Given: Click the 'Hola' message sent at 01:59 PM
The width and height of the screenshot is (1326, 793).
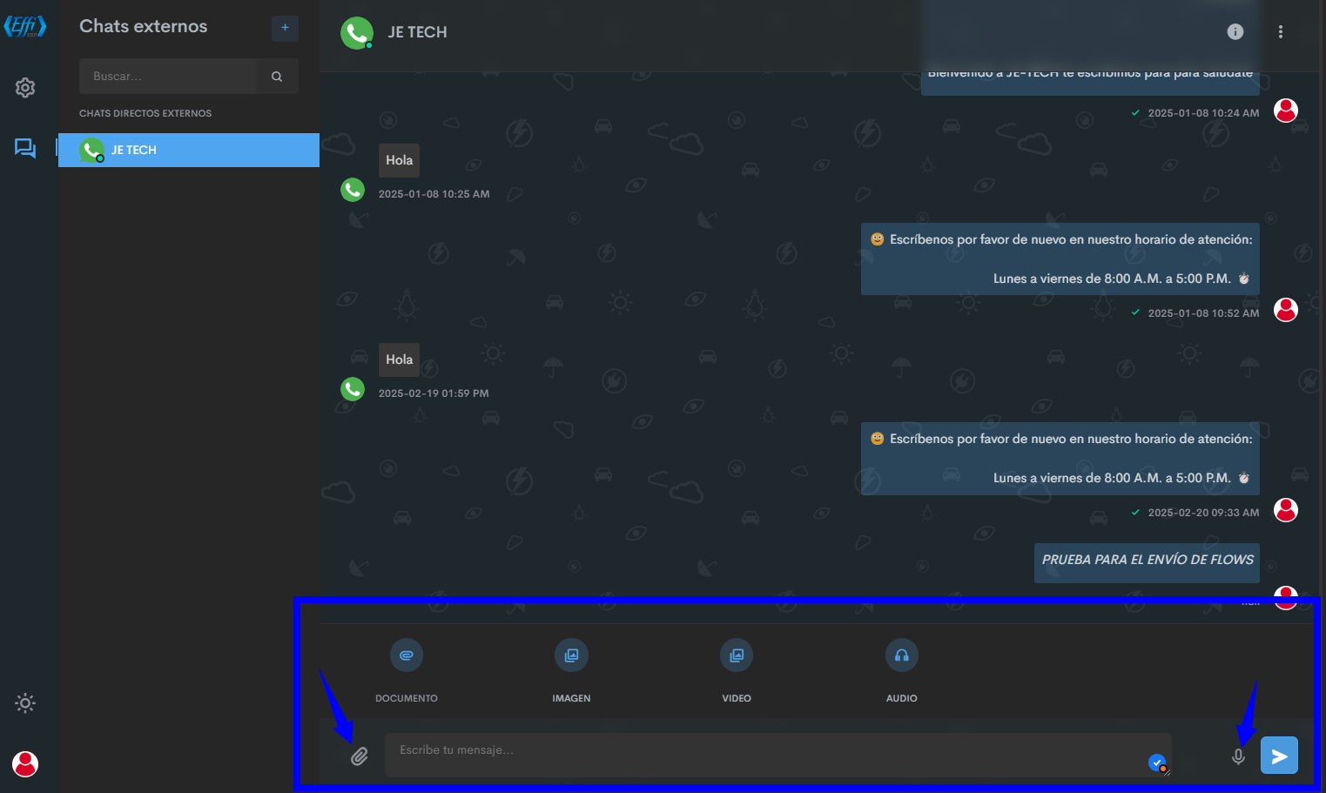Looking at the screenshot, I should [400, 360].
